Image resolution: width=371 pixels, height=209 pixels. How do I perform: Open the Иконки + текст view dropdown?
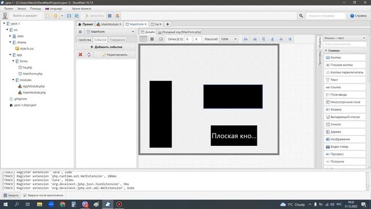pyautogui.click(x=345, y=38)
